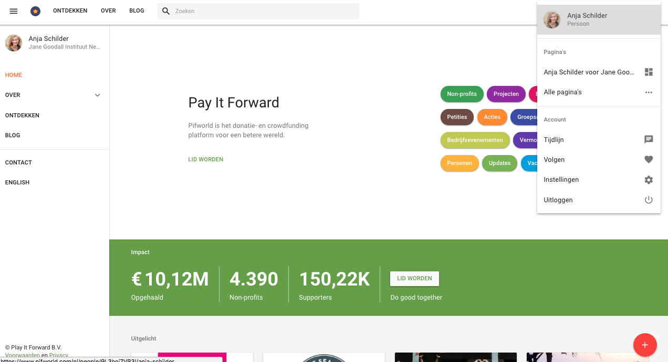Click the Pay It Forward heading

point(234,103)
